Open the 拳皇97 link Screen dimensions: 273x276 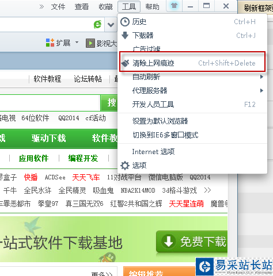48,204
